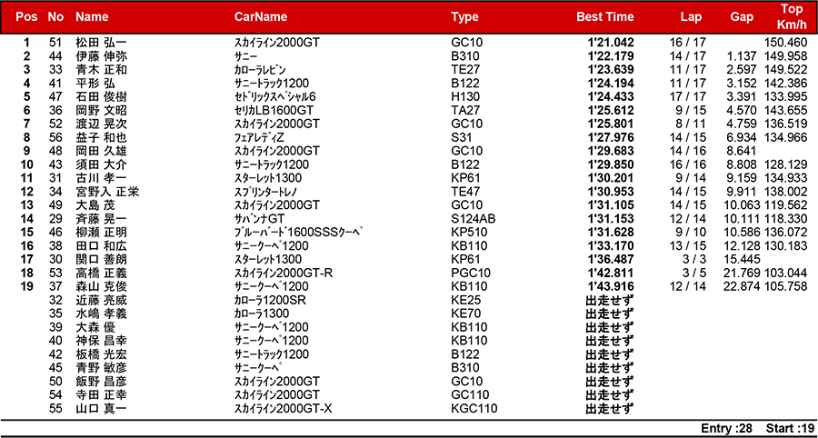Click top speed 150.460
The width and height of the screenshot is (818, 438).
[785, 43]
